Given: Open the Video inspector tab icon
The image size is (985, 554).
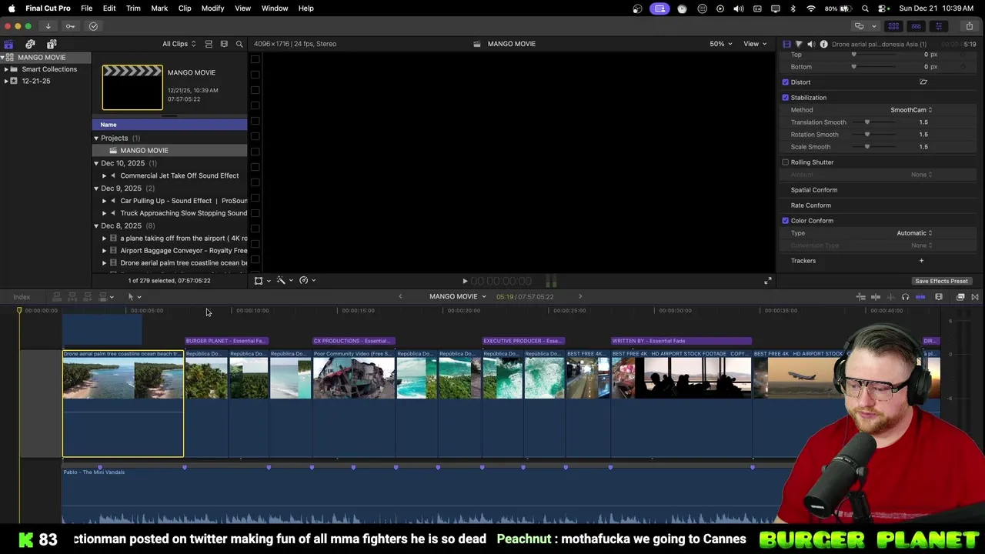Looking at the screenshot, I should [x=786, y=44].
